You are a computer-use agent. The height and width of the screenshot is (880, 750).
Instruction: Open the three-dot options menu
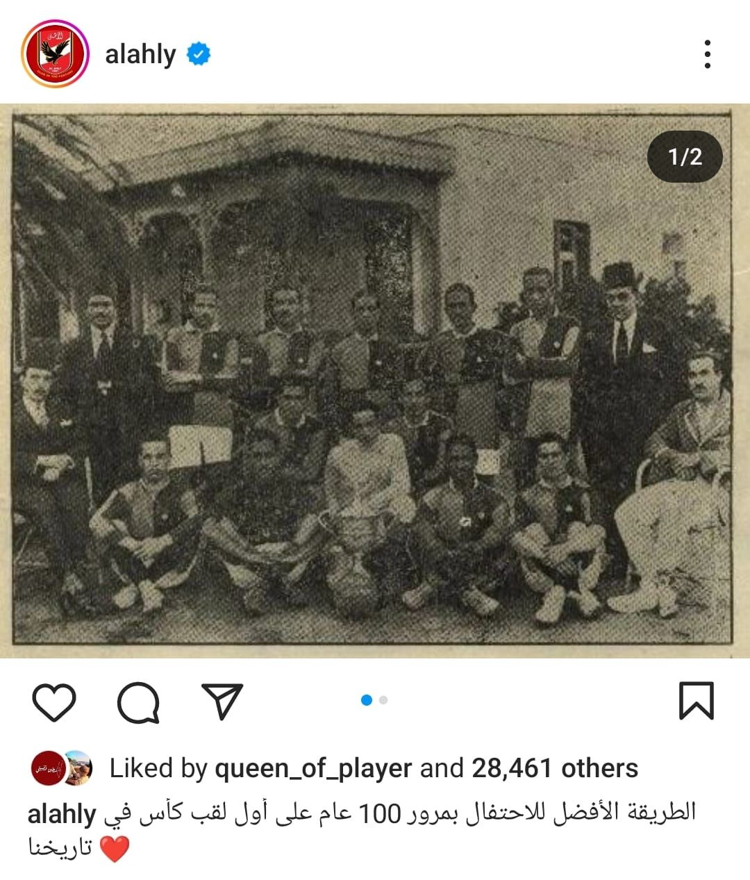point(708,54)
